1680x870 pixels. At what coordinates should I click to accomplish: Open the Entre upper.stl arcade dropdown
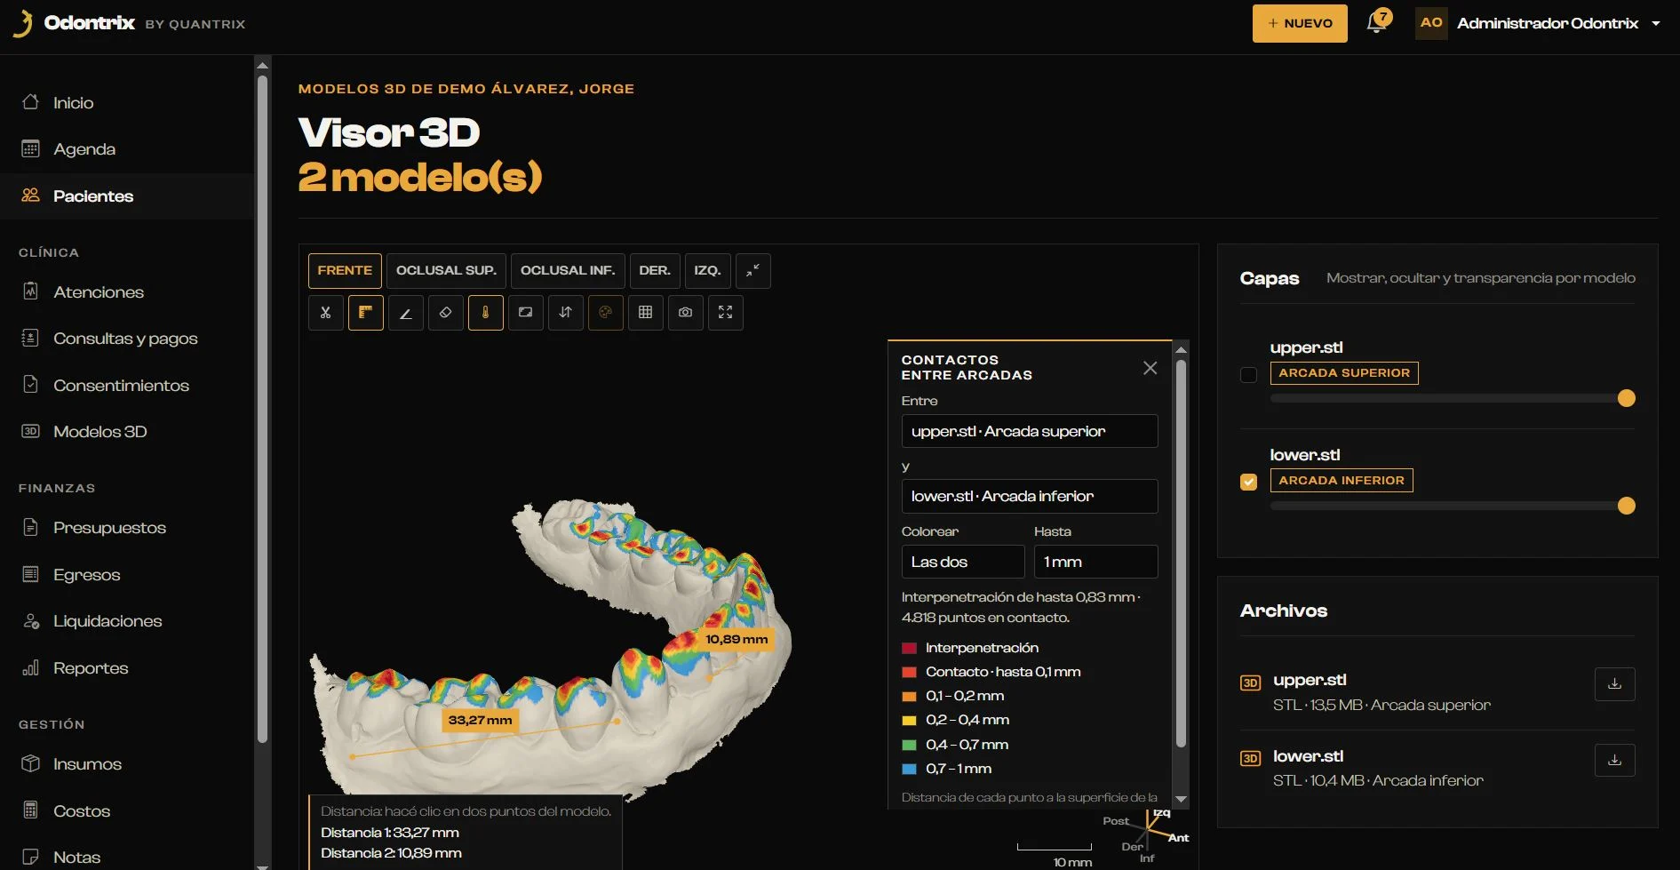(x=1030, y=431)
